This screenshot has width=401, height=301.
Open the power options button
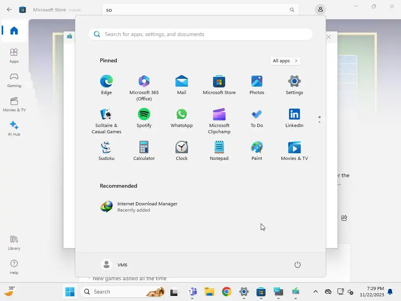(x=298, y=265)
